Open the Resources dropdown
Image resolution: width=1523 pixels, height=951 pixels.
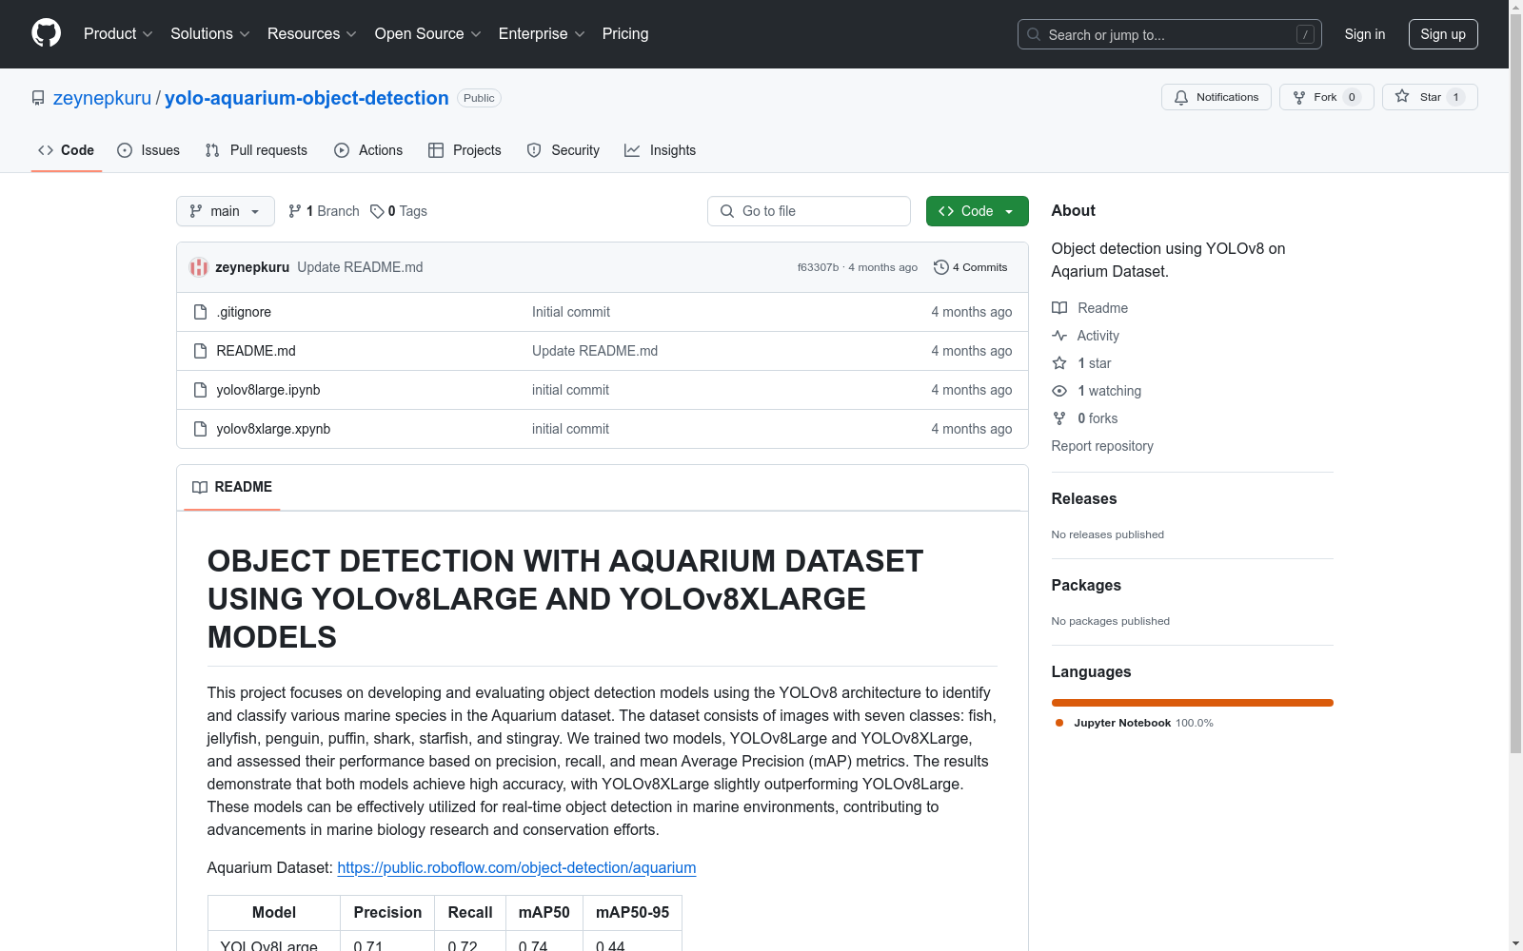click(312, 33)
